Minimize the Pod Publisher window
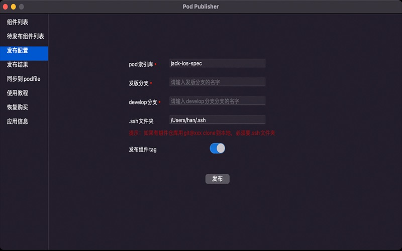 point(14,7)
